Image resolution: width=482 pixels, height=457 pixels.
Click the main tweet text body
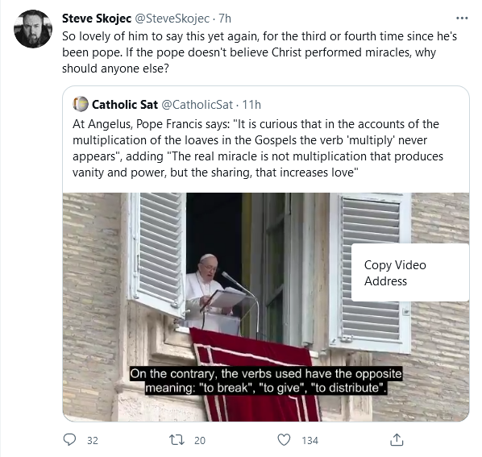tap(260, 52)
